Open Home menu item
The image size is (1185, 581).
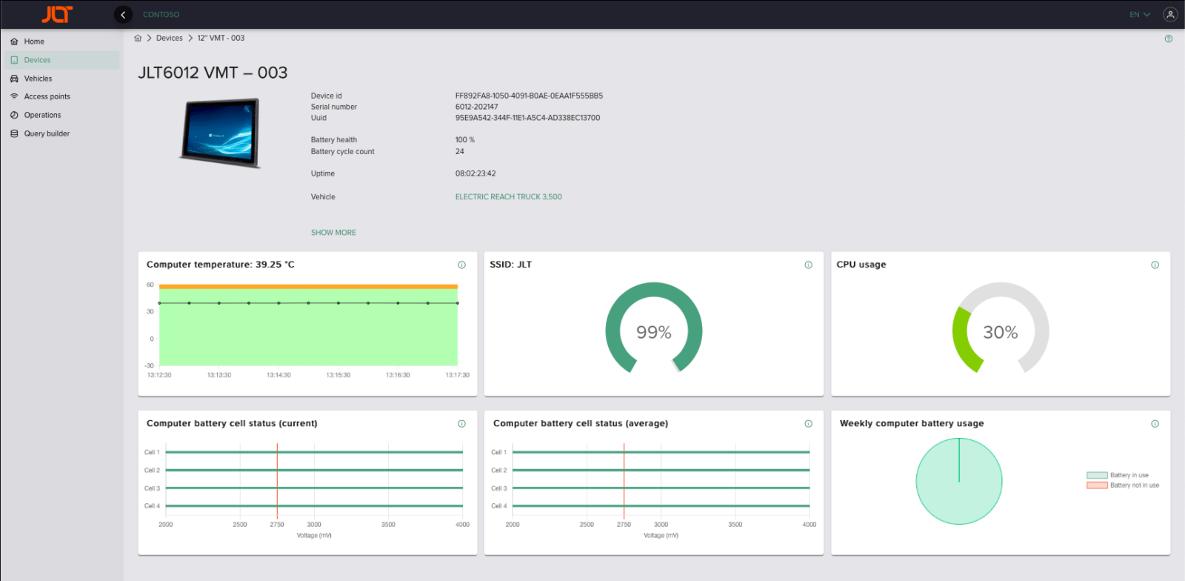click(61, 41)
